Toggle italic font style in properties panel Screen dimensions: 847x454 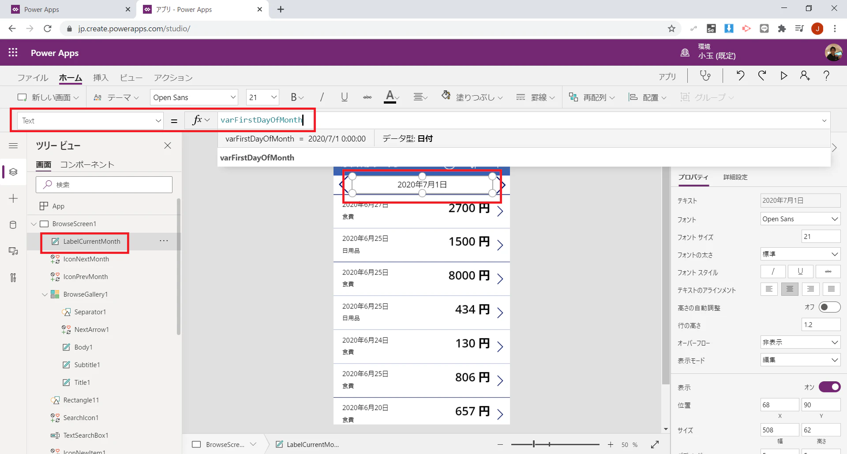(x=773, y=272)
